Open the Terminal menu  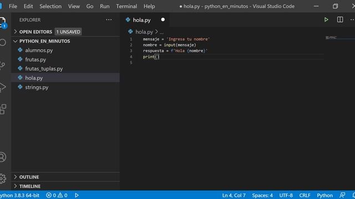tap(126, 6)
